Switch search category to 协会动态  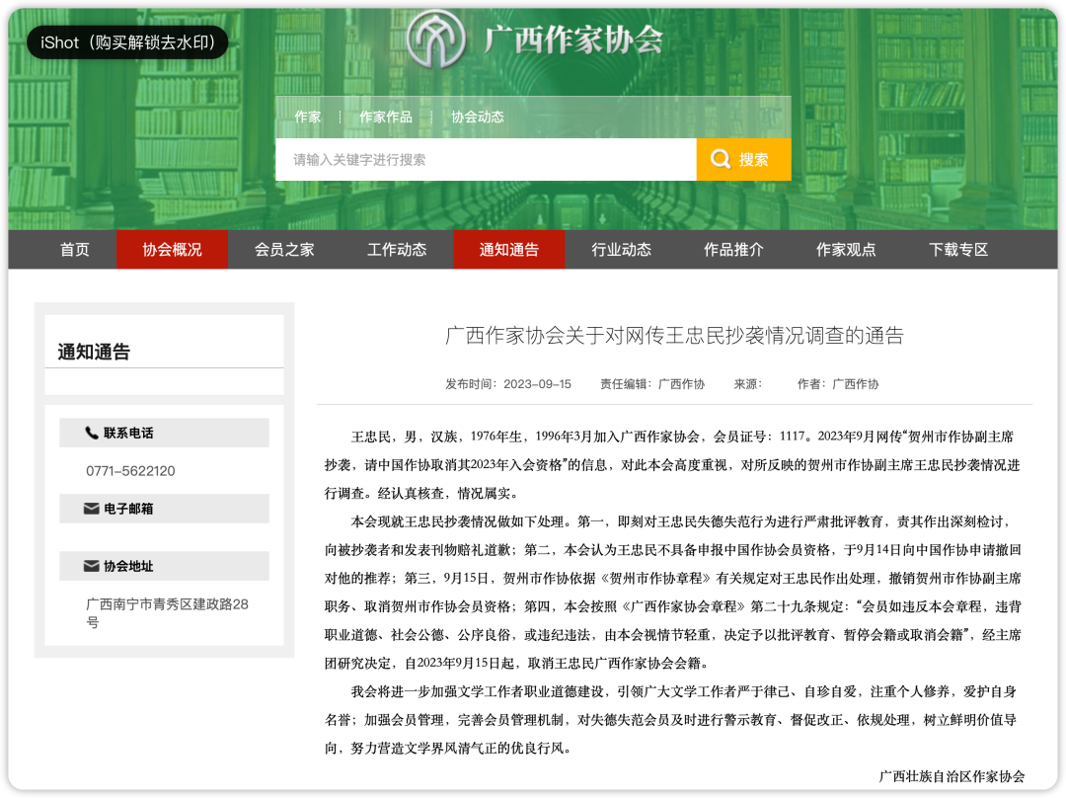point(478,117)
